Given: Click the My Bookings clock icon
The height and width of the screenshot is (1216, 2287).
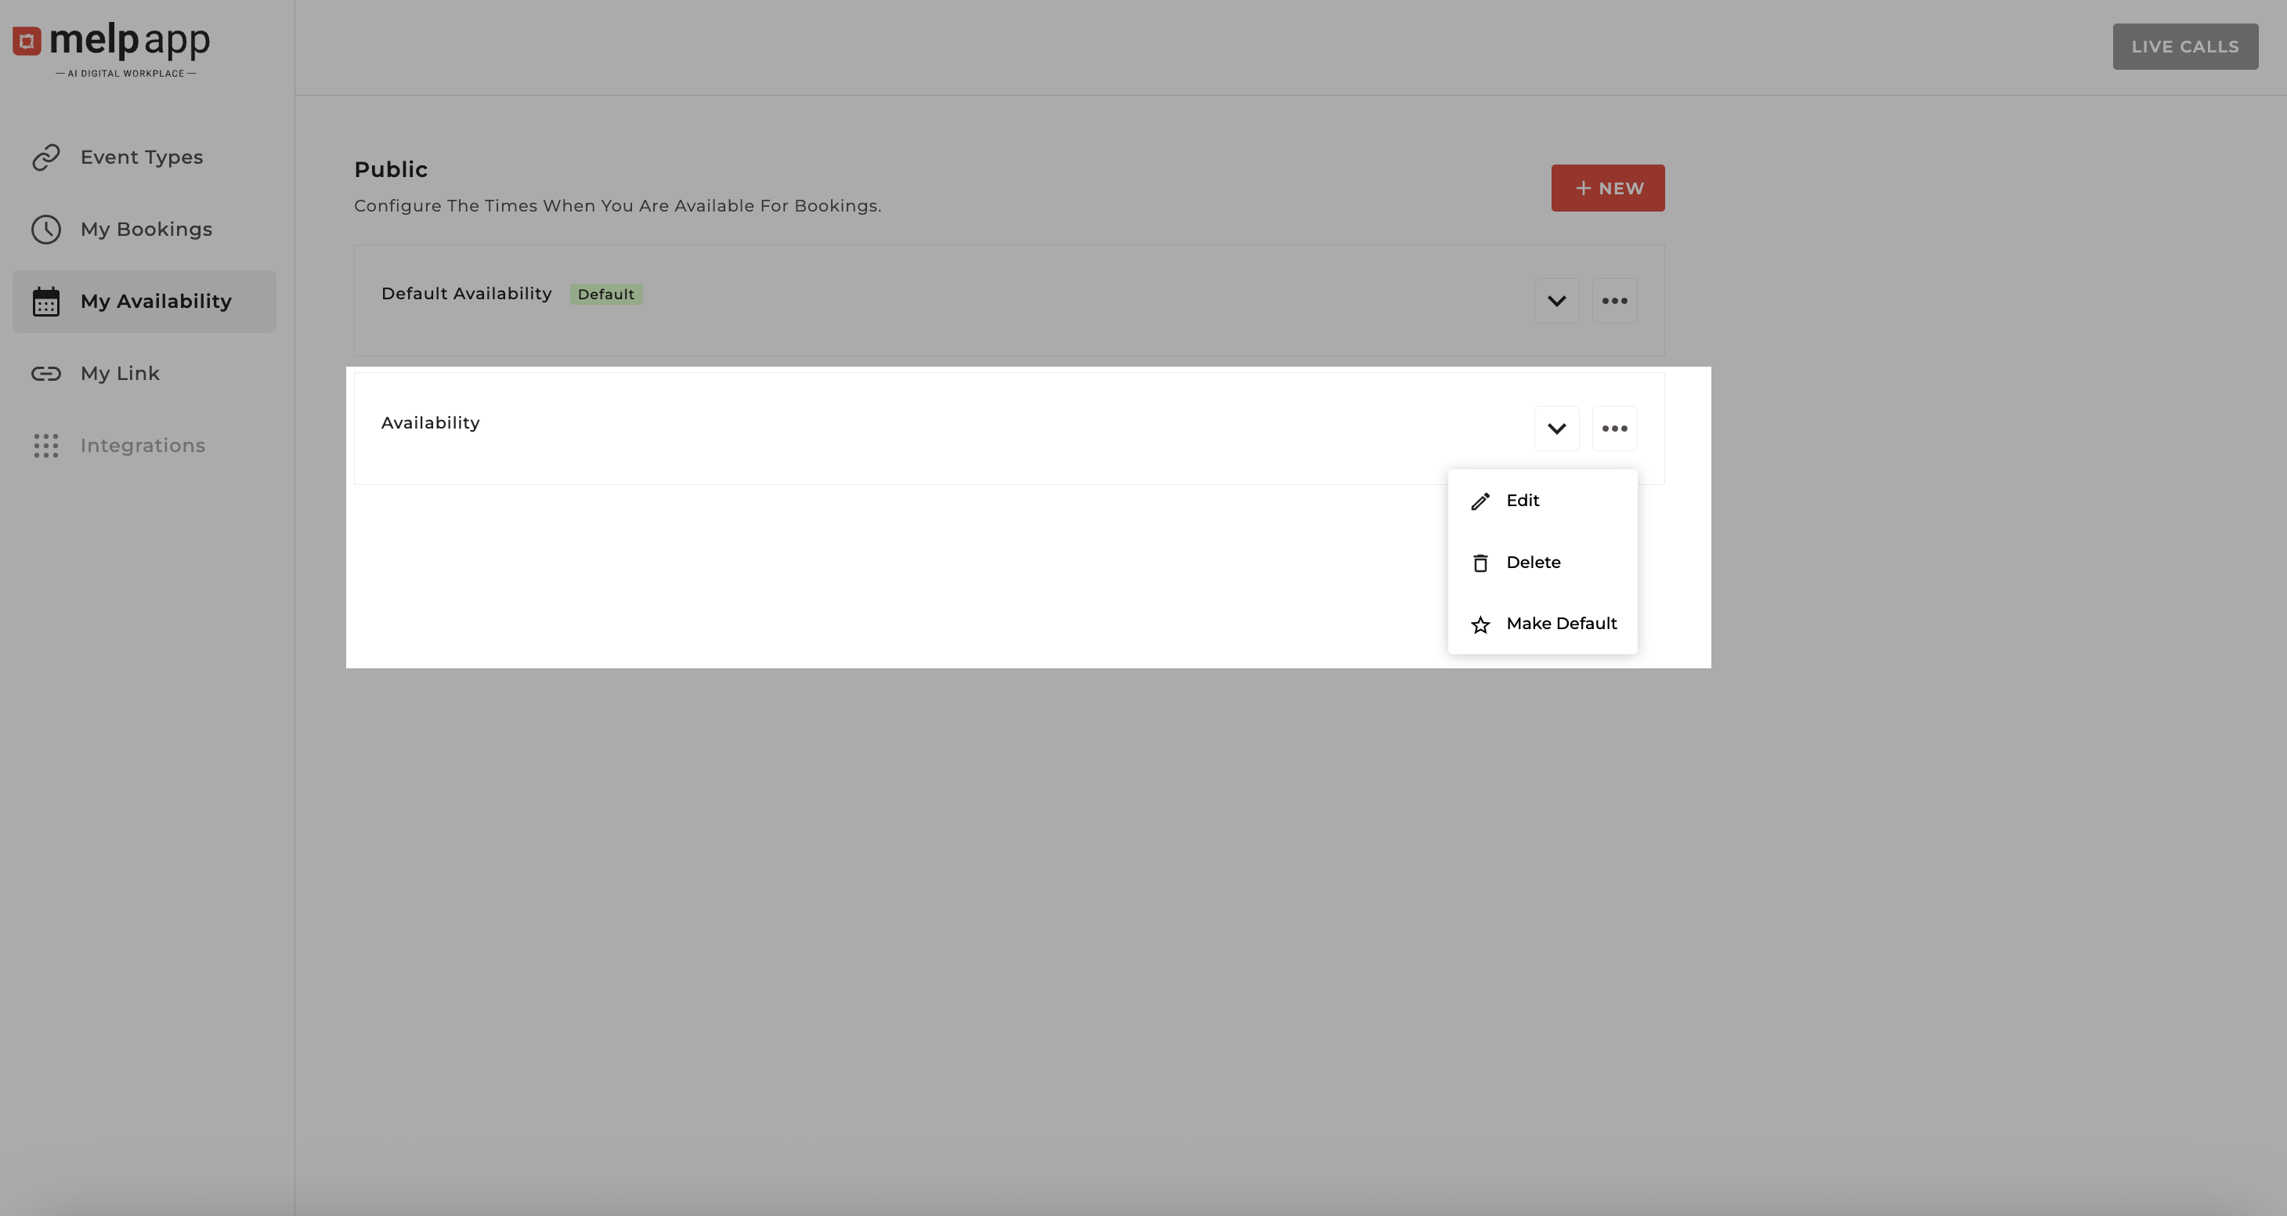Looking at the screenshot, I should point(45,229).
